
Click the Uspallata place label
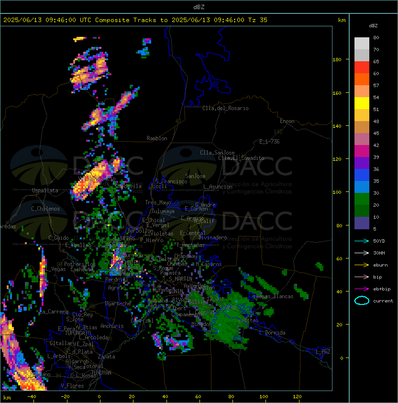[x=45, y=190]
